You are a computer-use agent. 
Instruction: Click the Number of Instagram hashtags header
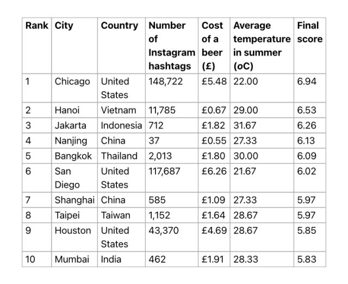171,46
